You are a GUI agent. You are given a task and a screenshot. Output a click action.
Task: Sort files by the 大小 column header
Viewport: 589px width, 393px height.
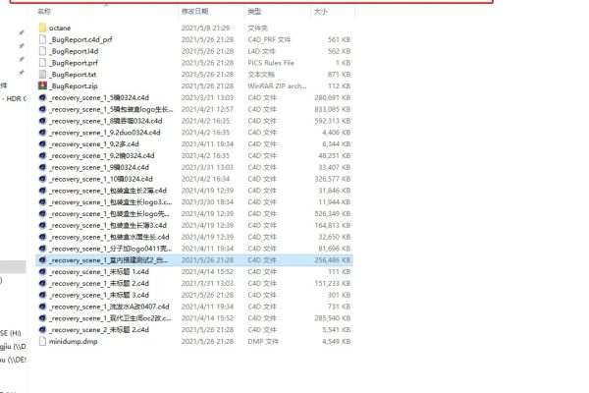click(x=320, y=12)
